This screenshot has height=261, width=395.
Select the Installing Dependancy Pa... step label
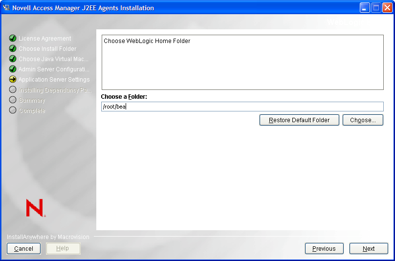pos(55,90)
